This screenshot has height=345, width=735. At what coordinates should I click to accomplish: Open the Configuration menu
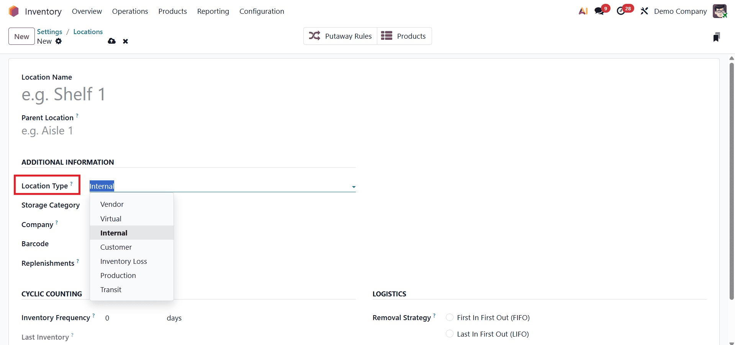pyautogui.click(x=262, y=11)
